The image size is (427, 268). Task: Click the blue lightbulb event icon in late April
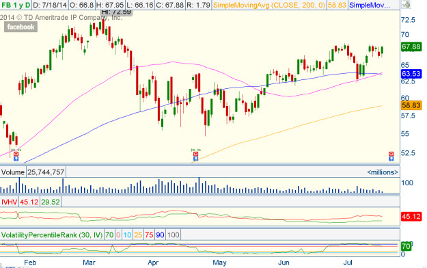click(195, 159)
